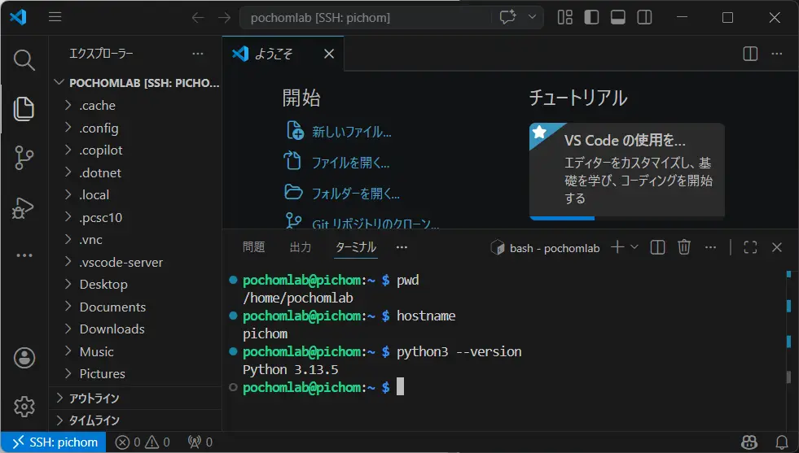This screenshot has width=799, height=453.
Task: Click the forwarded ports status item
Action: (200, 442)
